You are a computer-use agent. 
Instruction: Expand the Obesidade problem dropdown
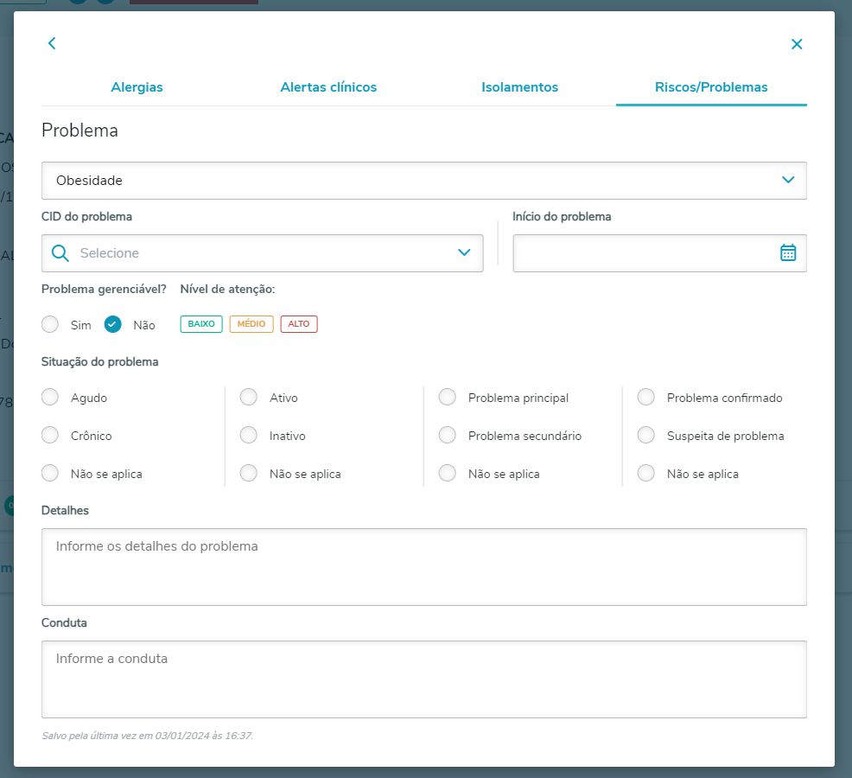787,180
